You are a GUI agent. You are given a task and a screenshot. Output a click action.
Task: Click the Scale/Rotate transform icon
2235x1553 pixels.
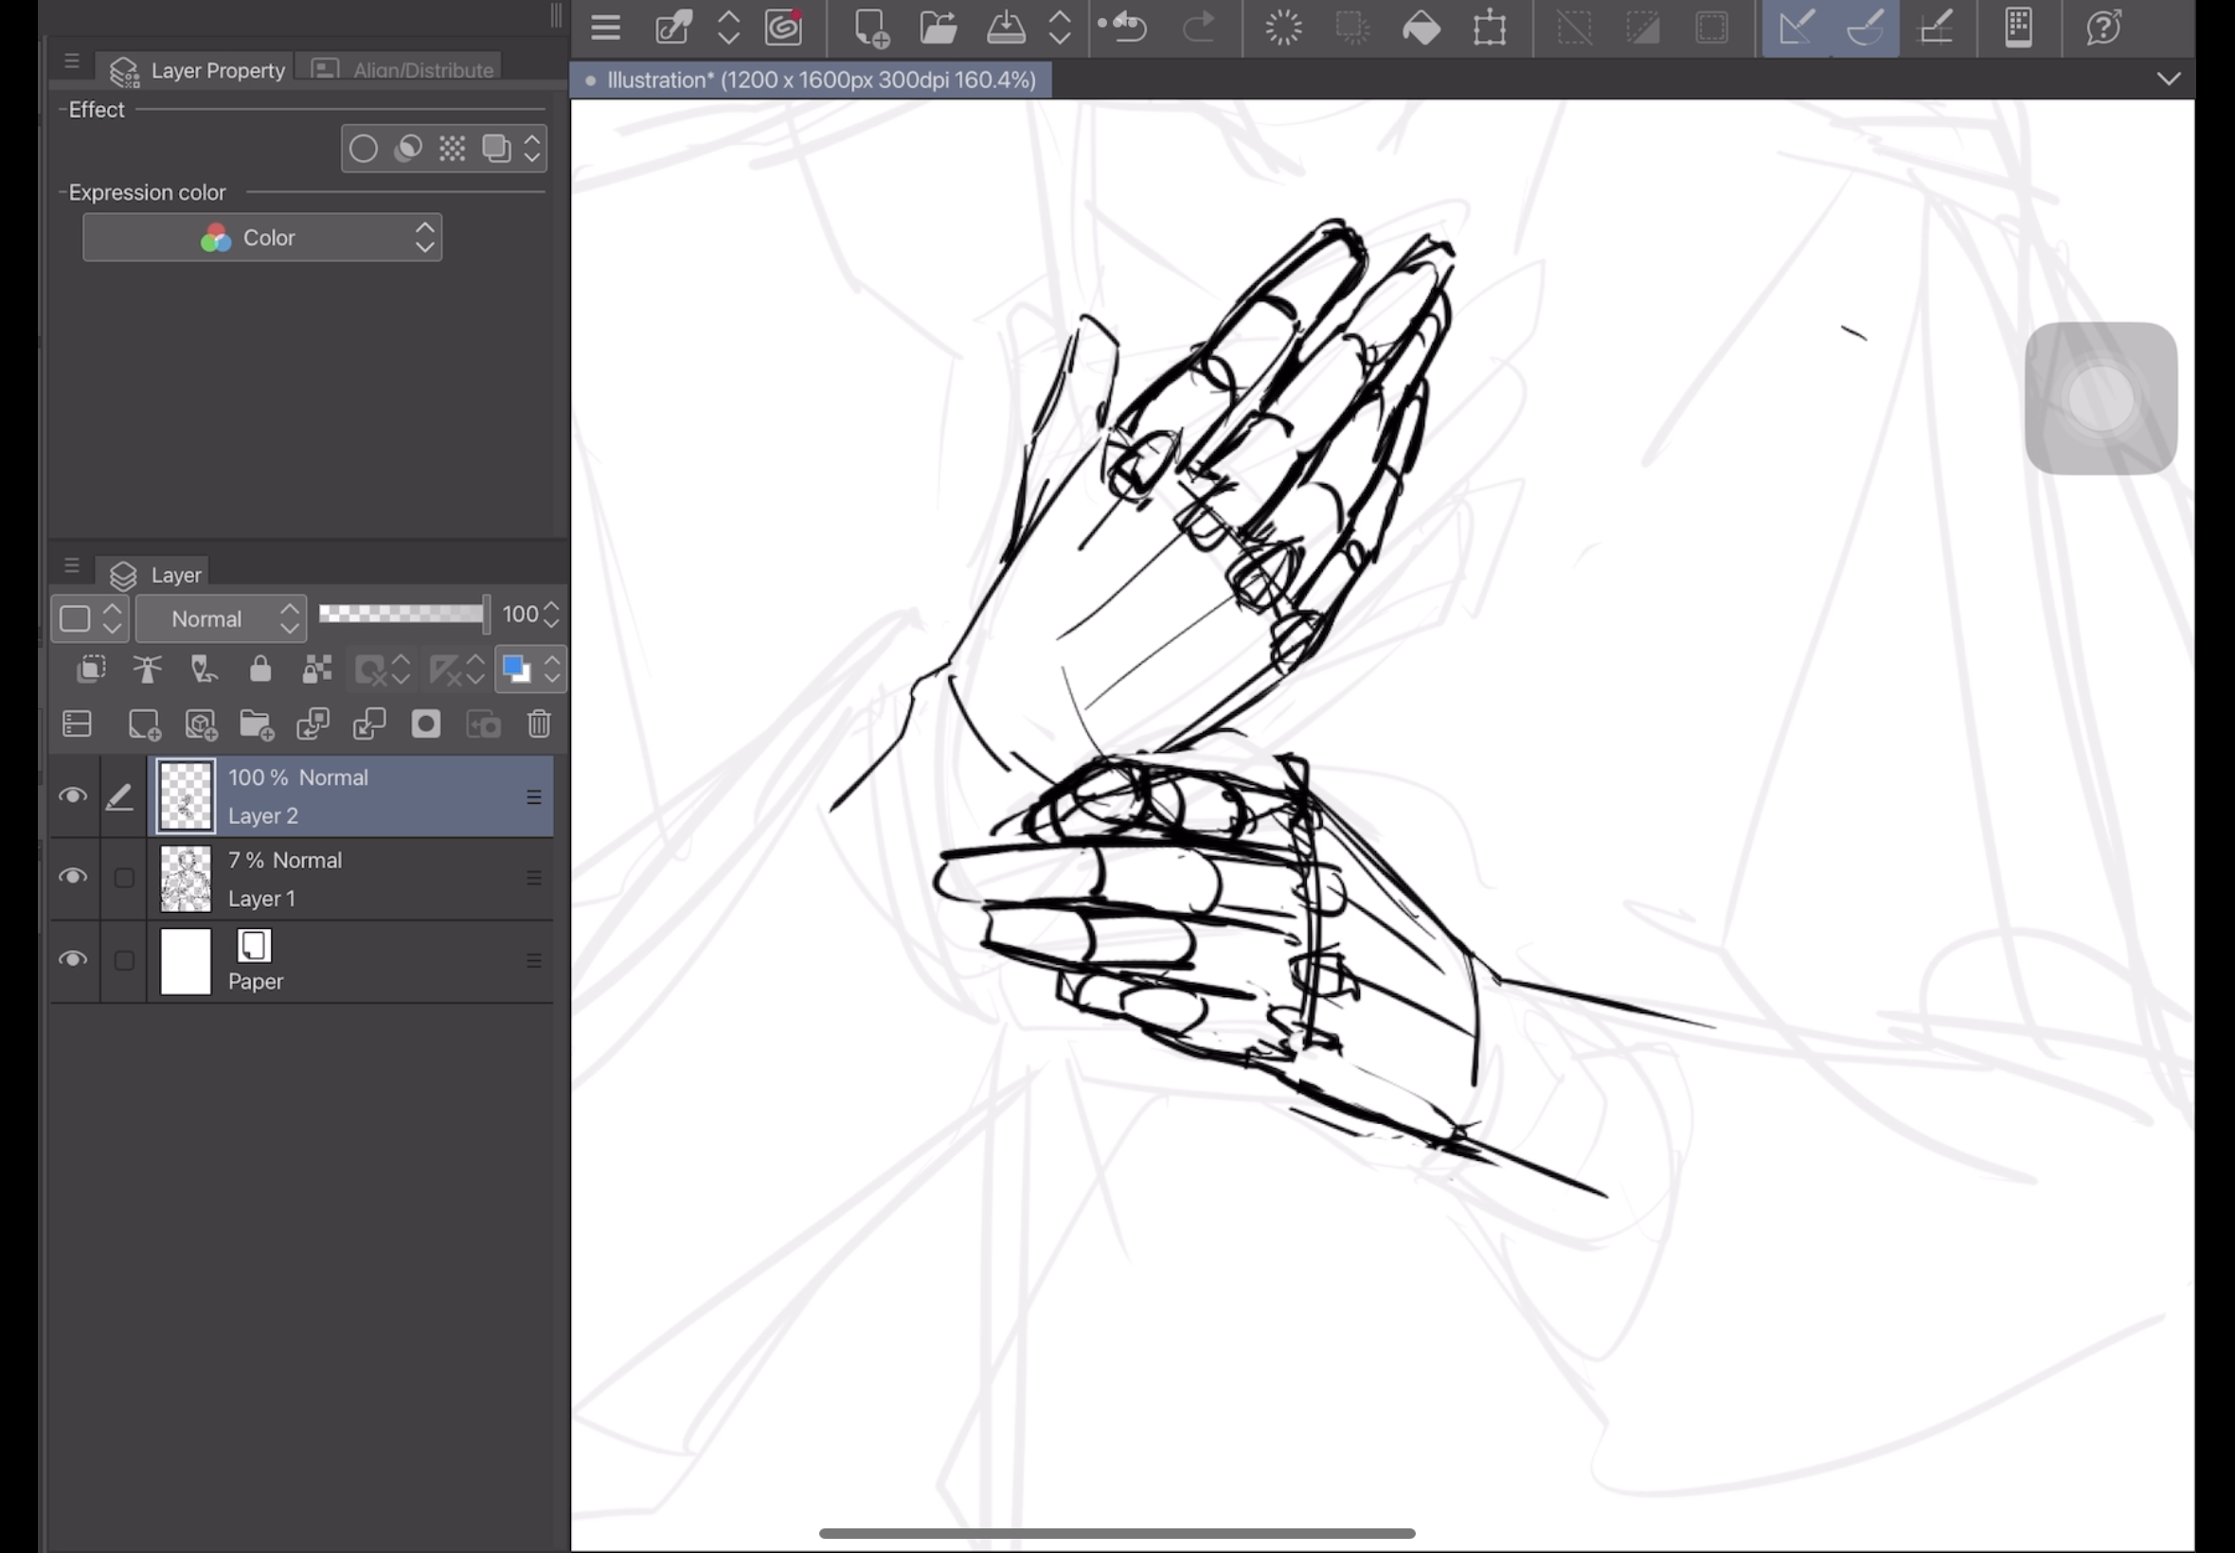1489,27
